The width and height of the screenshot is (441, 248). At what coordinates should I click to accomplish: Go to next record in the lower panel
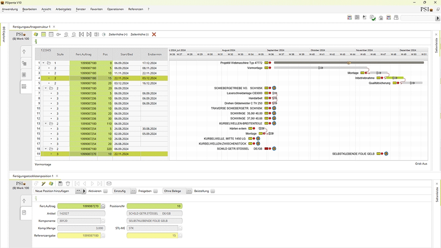click(92, 183)
